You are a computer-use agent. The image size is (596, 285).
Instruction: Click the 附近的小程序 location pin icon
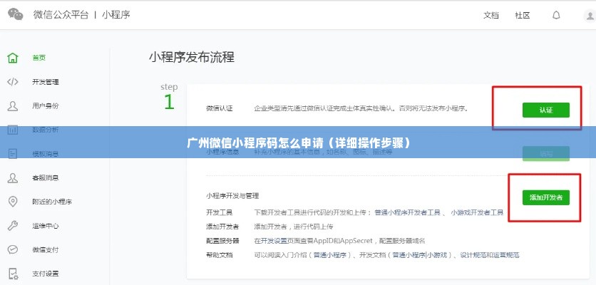13,202
